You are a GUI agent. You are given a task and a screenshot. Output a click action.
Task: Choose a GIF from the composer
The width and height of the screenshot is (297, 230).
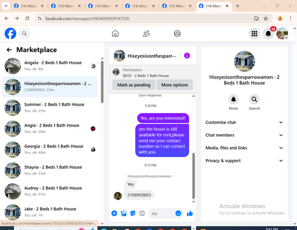[142, 213]
